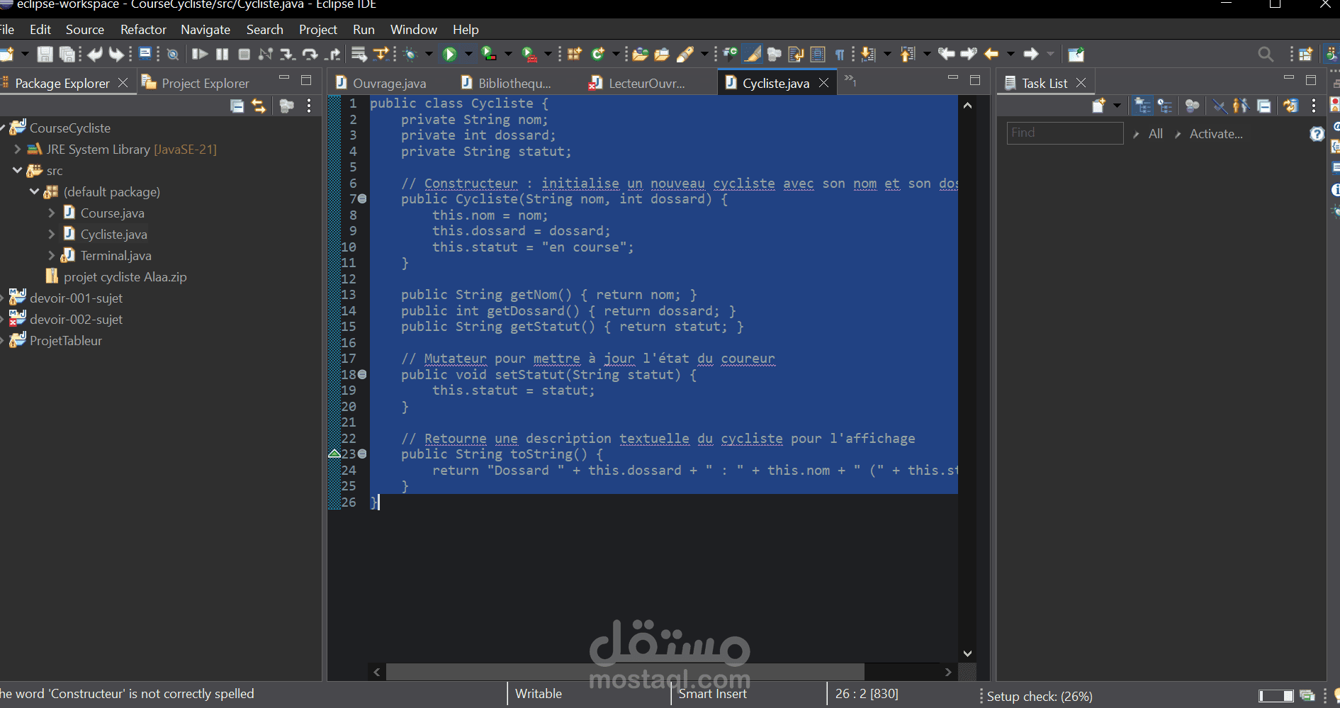The height and width of the screenshot is (708, 1340).
Task: Click the Save All icon
Action: 67,54
